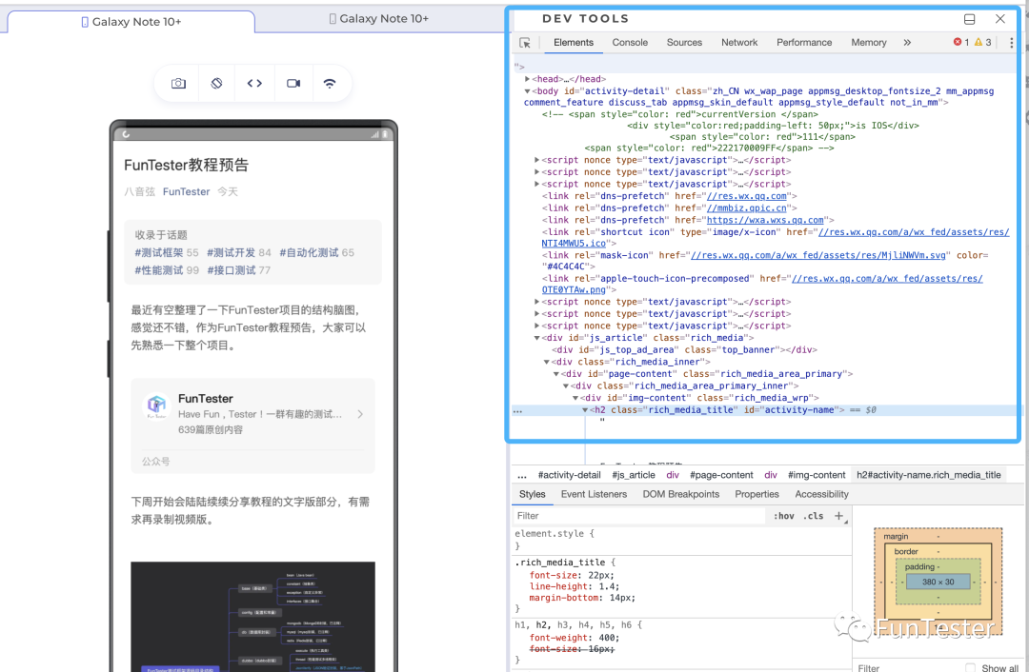Click the computed Filter field beside Show all

[x=908, y=667]
